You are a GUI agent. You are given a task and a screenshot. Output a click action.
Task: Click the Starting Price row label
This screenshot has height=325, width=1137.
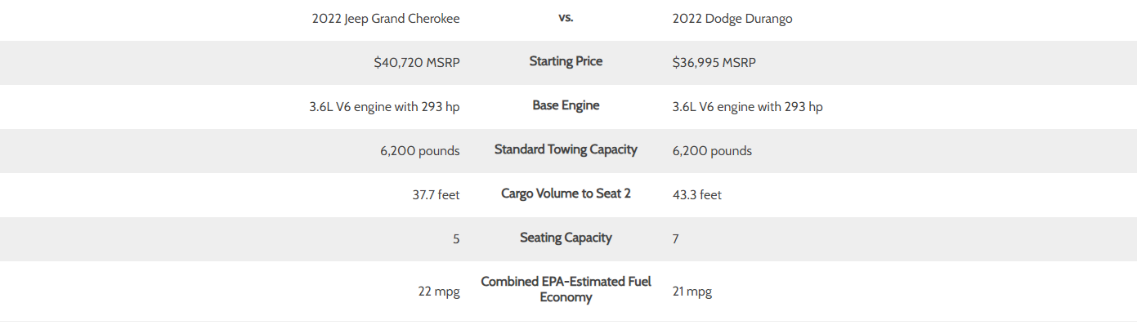(566, 61)
